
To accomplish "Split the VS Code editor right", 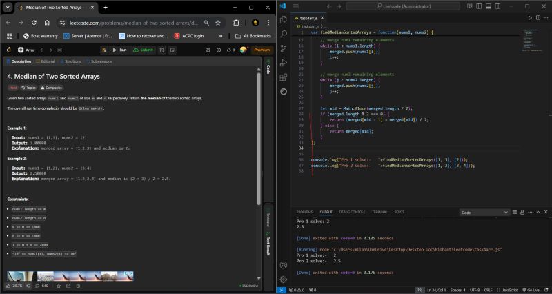I will pos(538,18).
